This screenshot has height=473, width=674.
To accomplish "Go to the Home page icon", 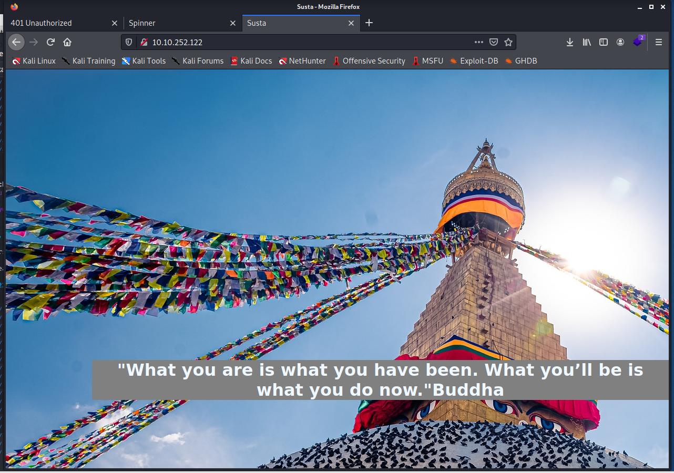I will coord(67,42).
